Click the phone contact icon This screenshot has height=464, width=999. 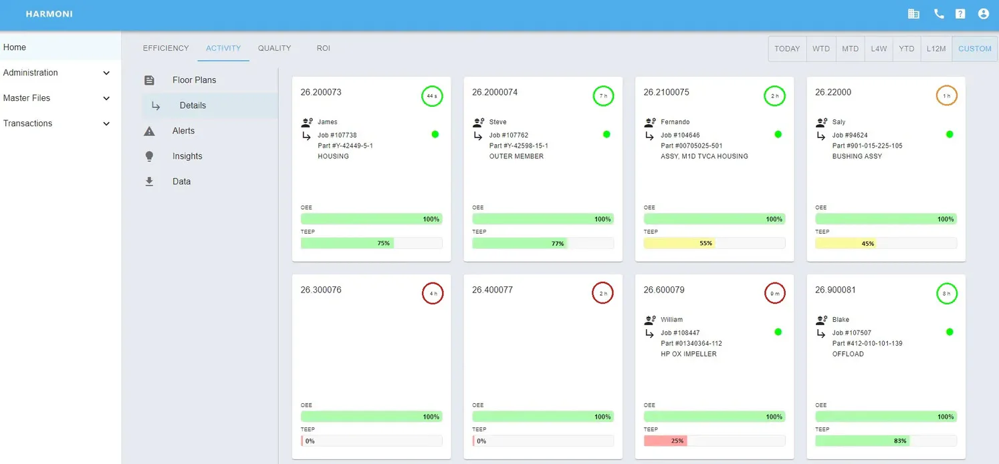(x=939, y=14)
